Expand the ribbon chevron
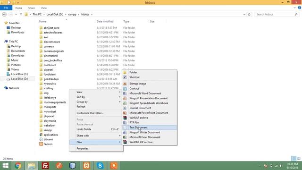 [x=294, y=8]
